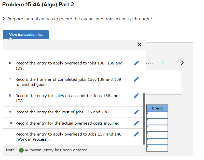
Task: Click the Credit column header
Action: tap(157, 108)
